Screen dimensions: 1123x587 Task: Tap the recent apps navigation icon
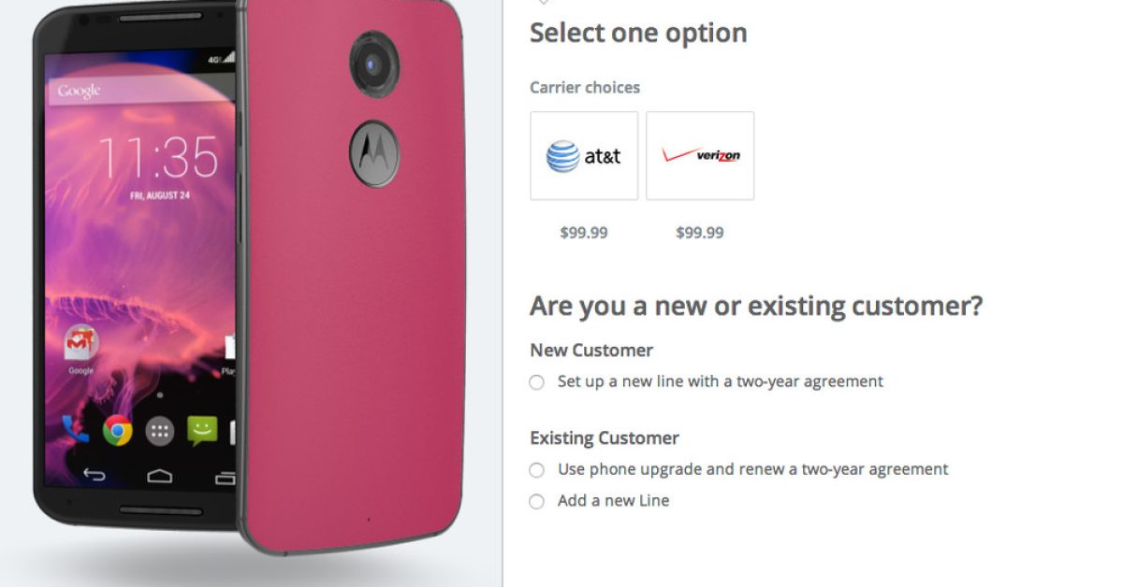[x=225, y=477]
